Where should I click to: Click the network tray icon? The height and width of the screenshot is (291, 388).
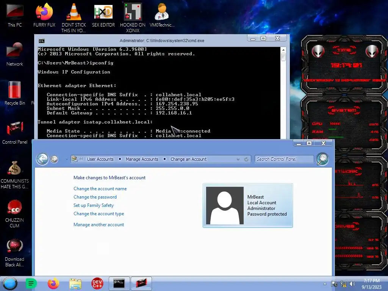[x=343, y=284]
